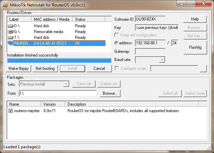Click the Loaded 1 package(s) status bar text
Image resolution: width=214 pixels, height=153 pixels.
(x=22, y=147)
